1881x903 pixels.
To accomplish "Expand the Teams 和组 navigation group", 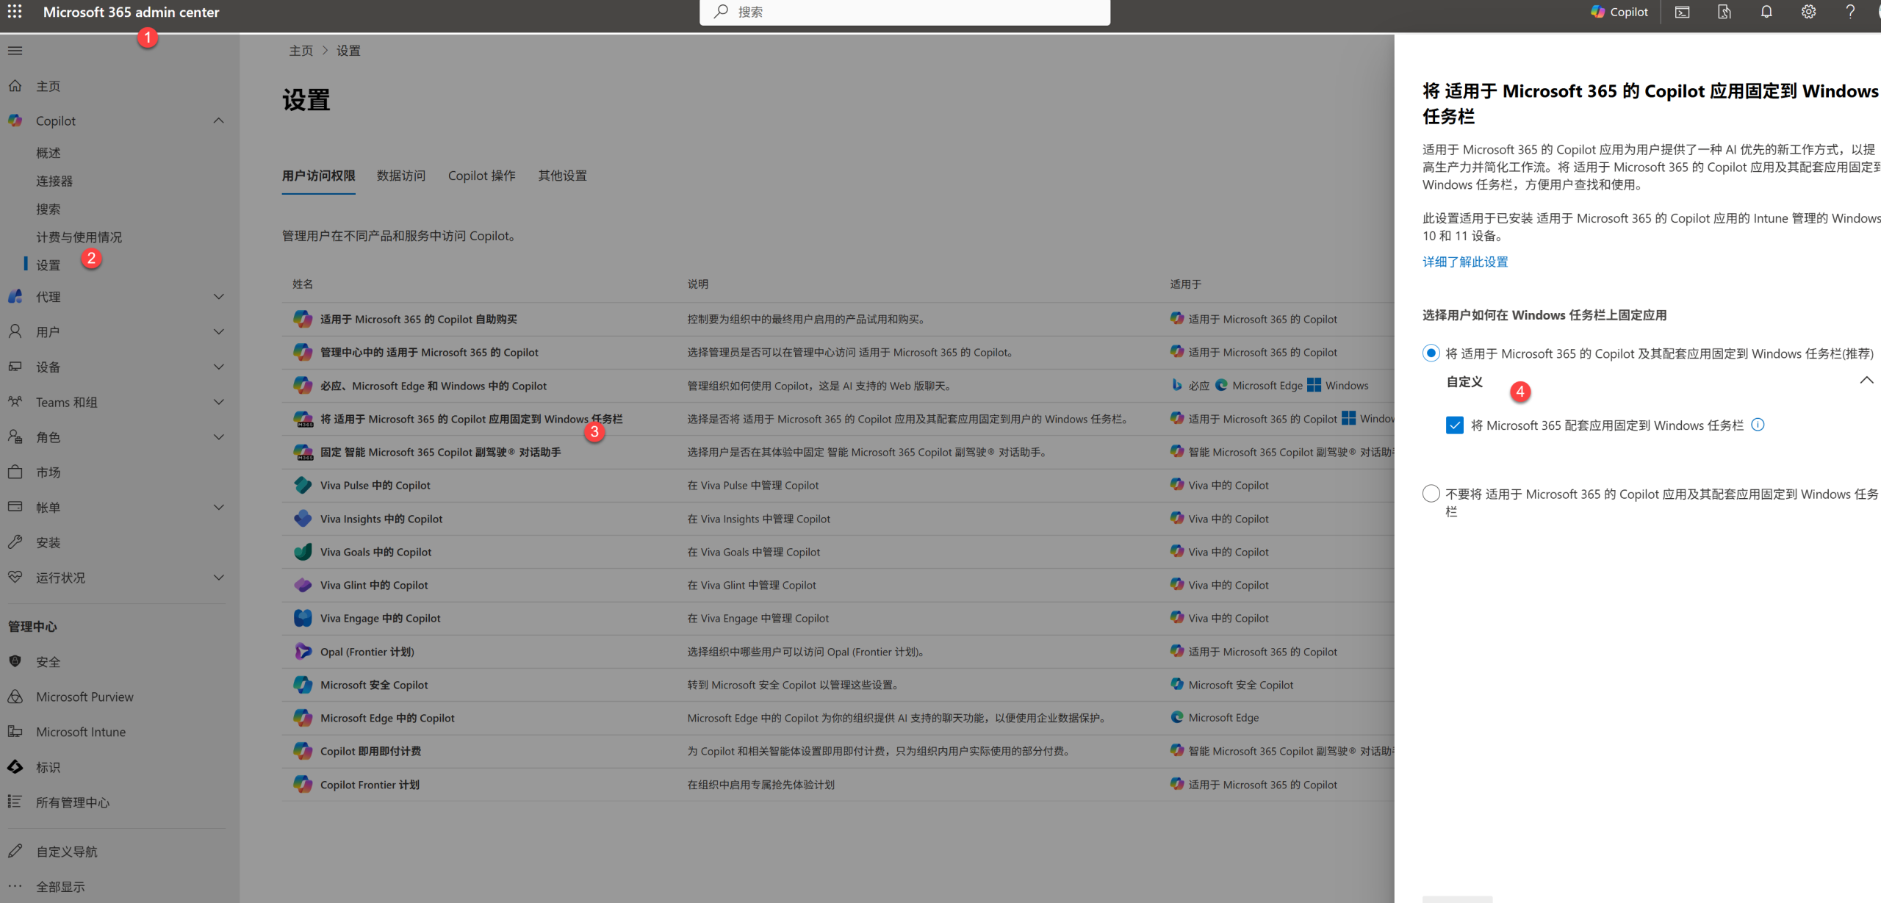I will 218,402.
